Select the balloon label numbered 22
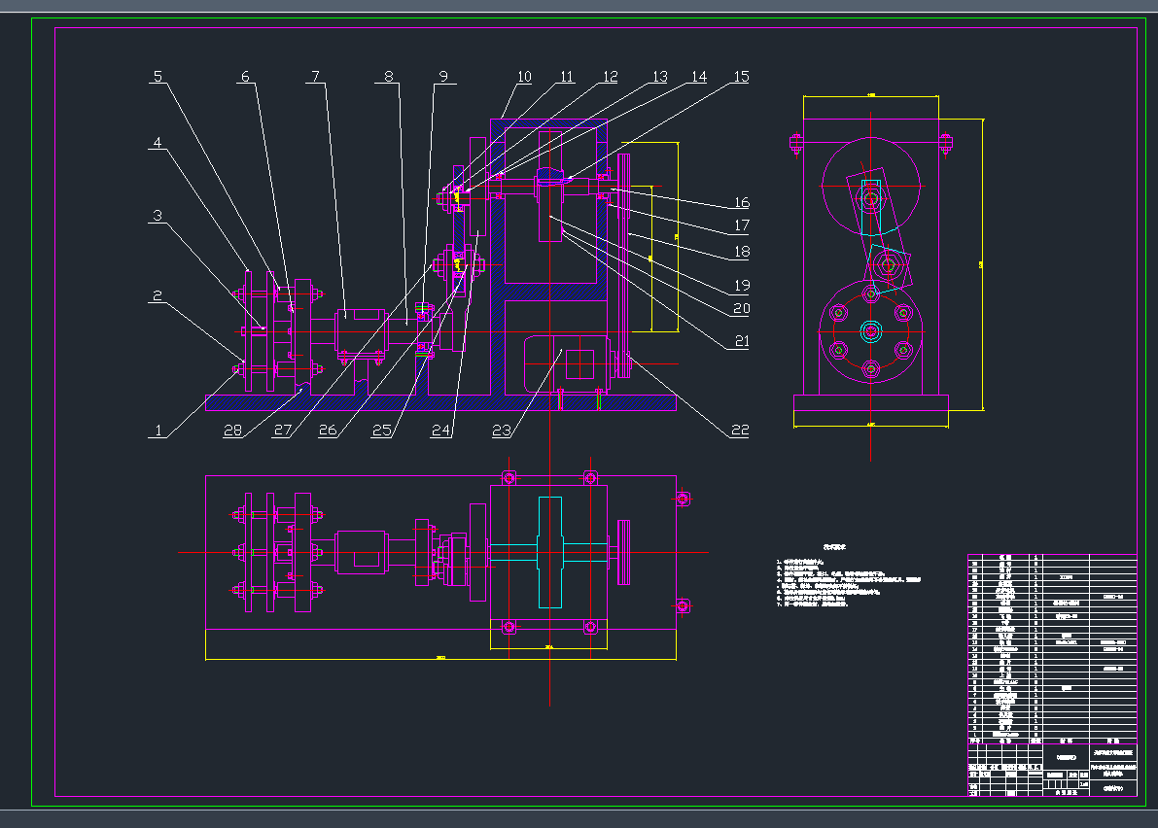This screenshot has width=1158, height=828. tap(741, 431)
